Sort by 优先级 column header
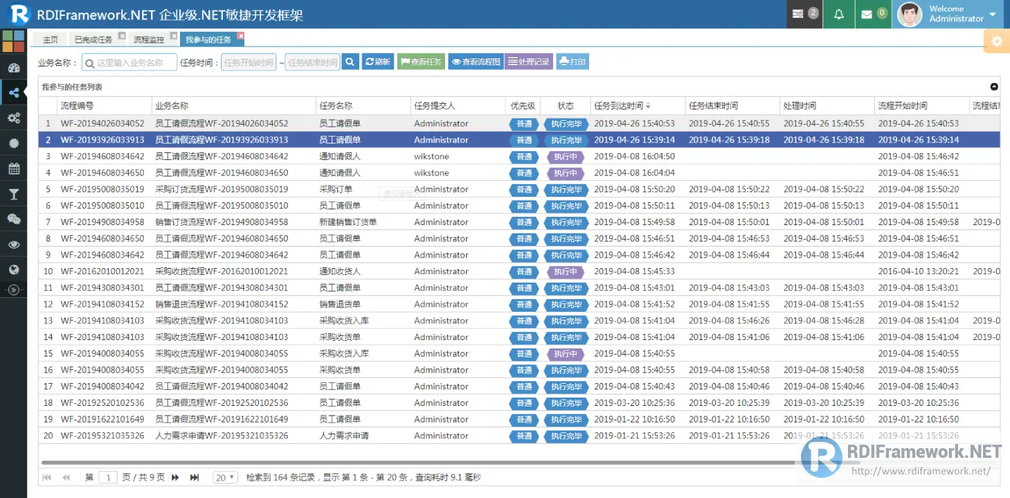The height and width of the screenshot is (498, 1010). (523, 106)
